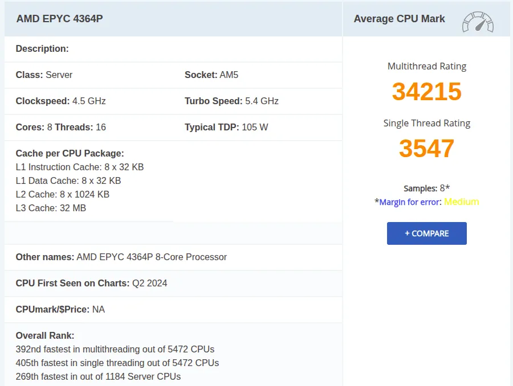Click the Average CPU Mark header
Screen dimensions: 513x386
pyautogui.click(x=400, y=18)
